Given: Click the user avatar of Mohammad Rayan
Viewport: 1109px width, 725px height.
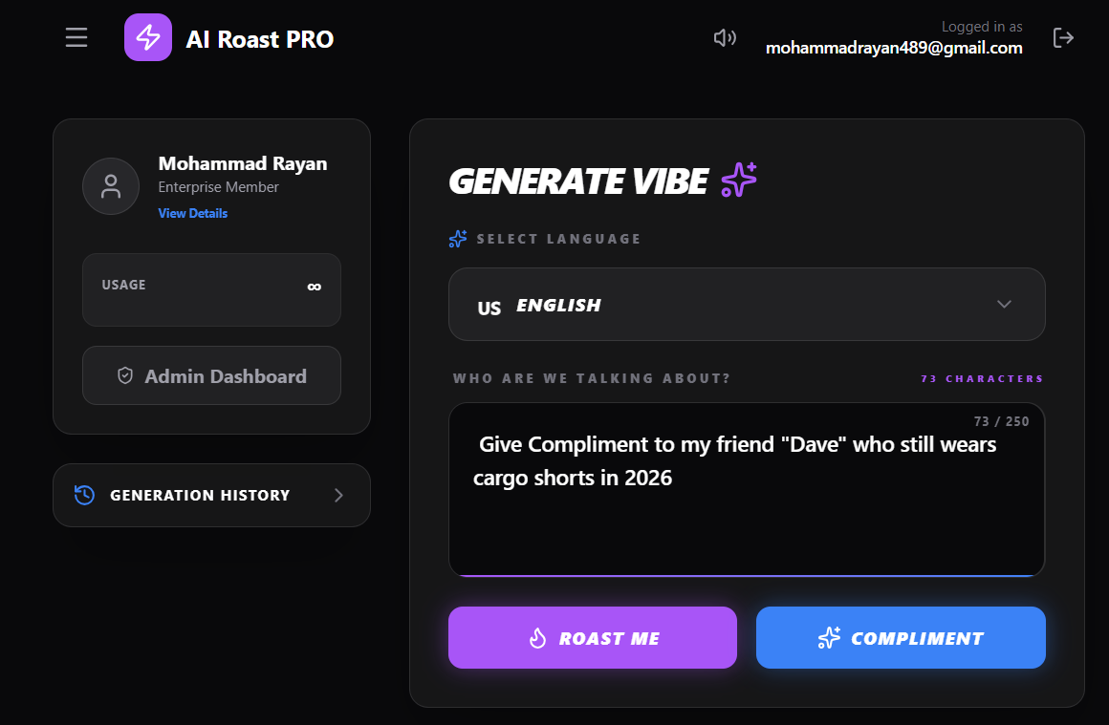Looking at the screenshot, I should coord(111,186).
